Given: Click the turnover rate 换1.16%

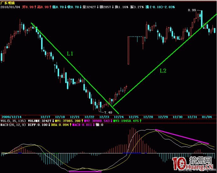Looking at the screenshot, I should point(121,7).
